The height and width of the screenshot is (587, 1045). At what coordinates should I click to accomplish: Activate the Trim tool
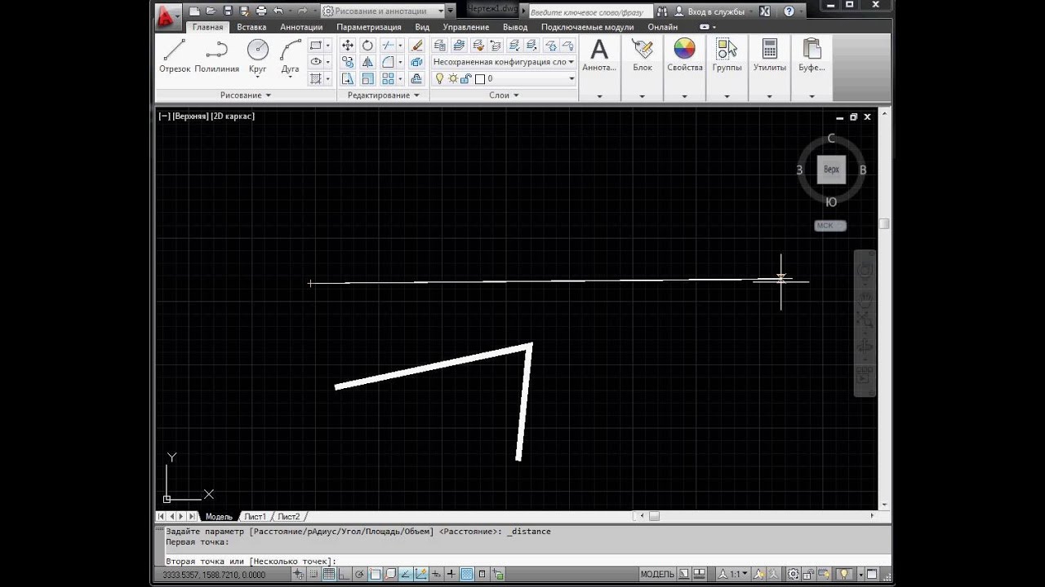(x=388, y=46)
